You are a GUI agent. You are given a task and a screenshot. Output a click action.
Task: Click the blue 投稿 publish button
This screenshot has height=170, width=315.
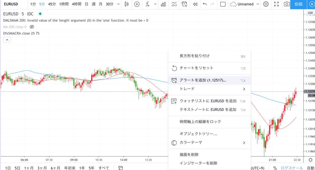pyautogui.click(x=298, y=4)
